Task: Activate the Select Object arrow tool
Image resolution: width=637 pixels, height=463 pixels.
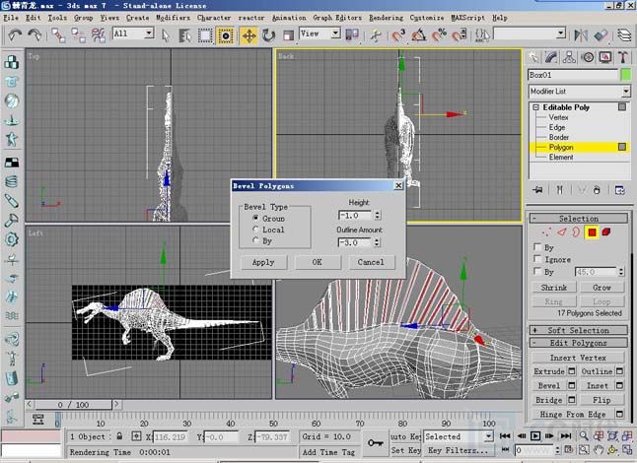Action: [166, 35]
